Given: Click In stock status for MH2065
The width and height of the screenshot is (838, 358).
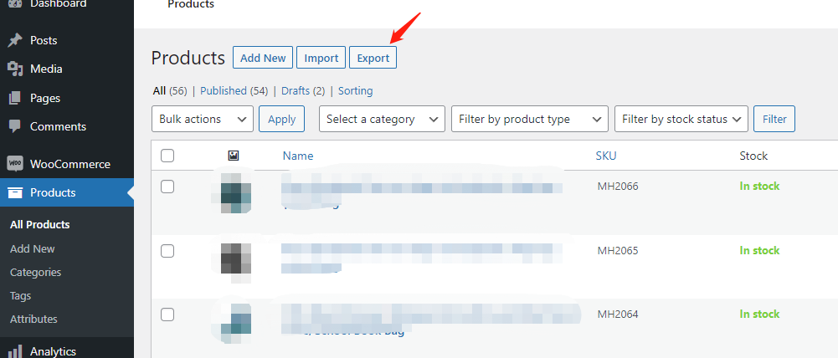Looking at the screenshot, I should [x=759, y=251].
